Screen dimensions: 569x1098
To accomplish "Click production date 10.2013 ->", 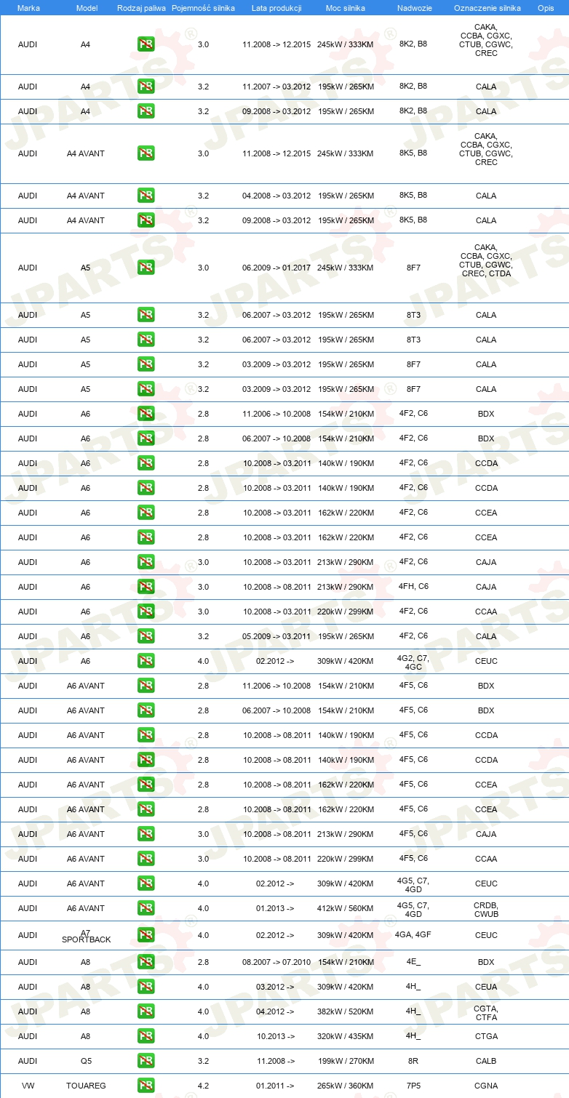I will (275, 1036).
